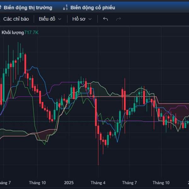The width and height of the screenshot is (189, 189).
Task: Expand the Biểu đồ dropdown
Action: (x=50, y=19)
